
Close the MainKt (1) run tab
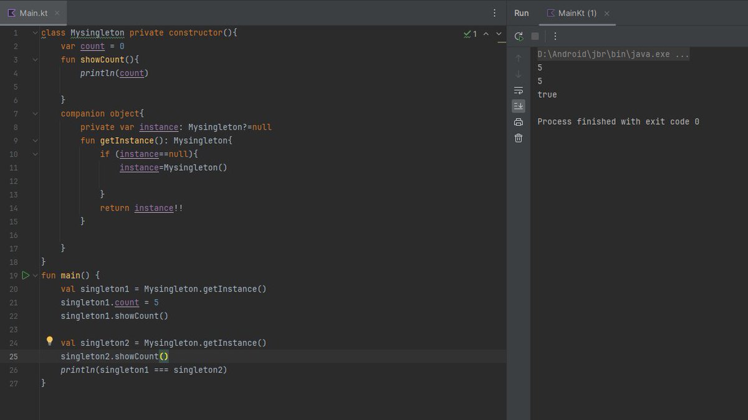pyautogui.click(x=607, y=13)
